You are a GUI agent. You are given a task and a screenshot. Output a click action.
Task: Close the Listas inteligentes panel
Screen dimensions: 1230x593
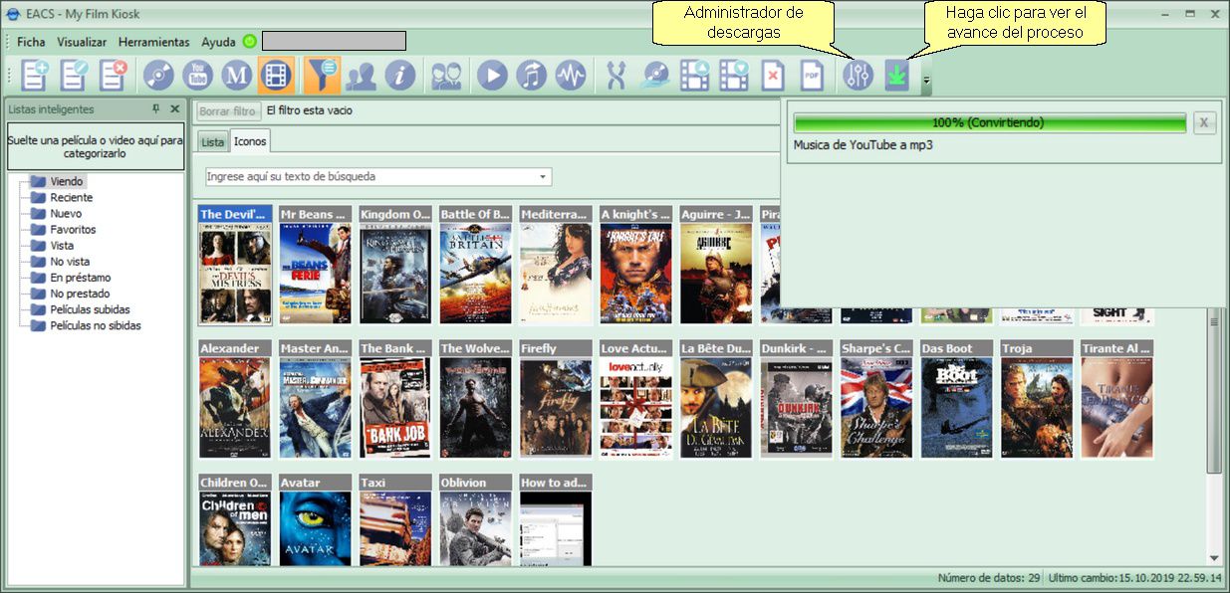[x=174, y=109]
